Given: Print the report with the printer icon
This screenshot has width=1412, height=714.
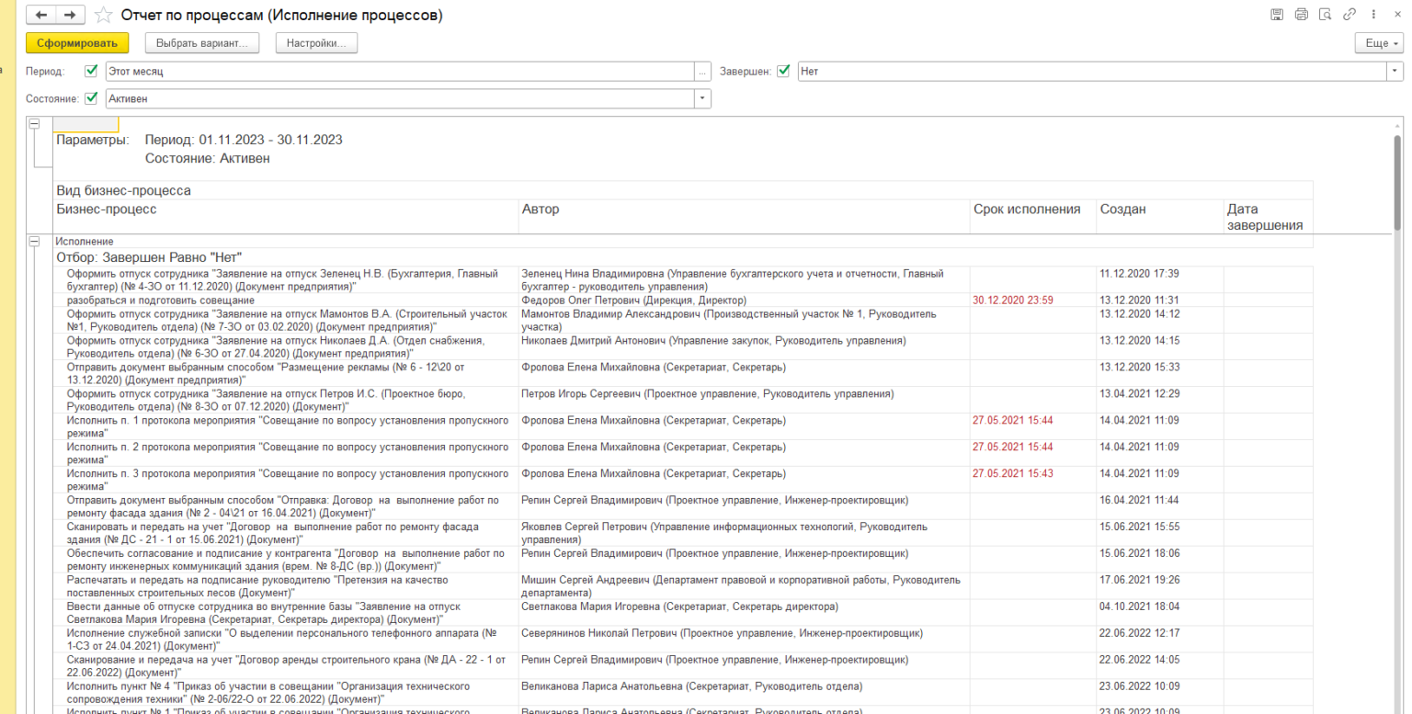Looking at the screenshot, I should point(1301,15).
